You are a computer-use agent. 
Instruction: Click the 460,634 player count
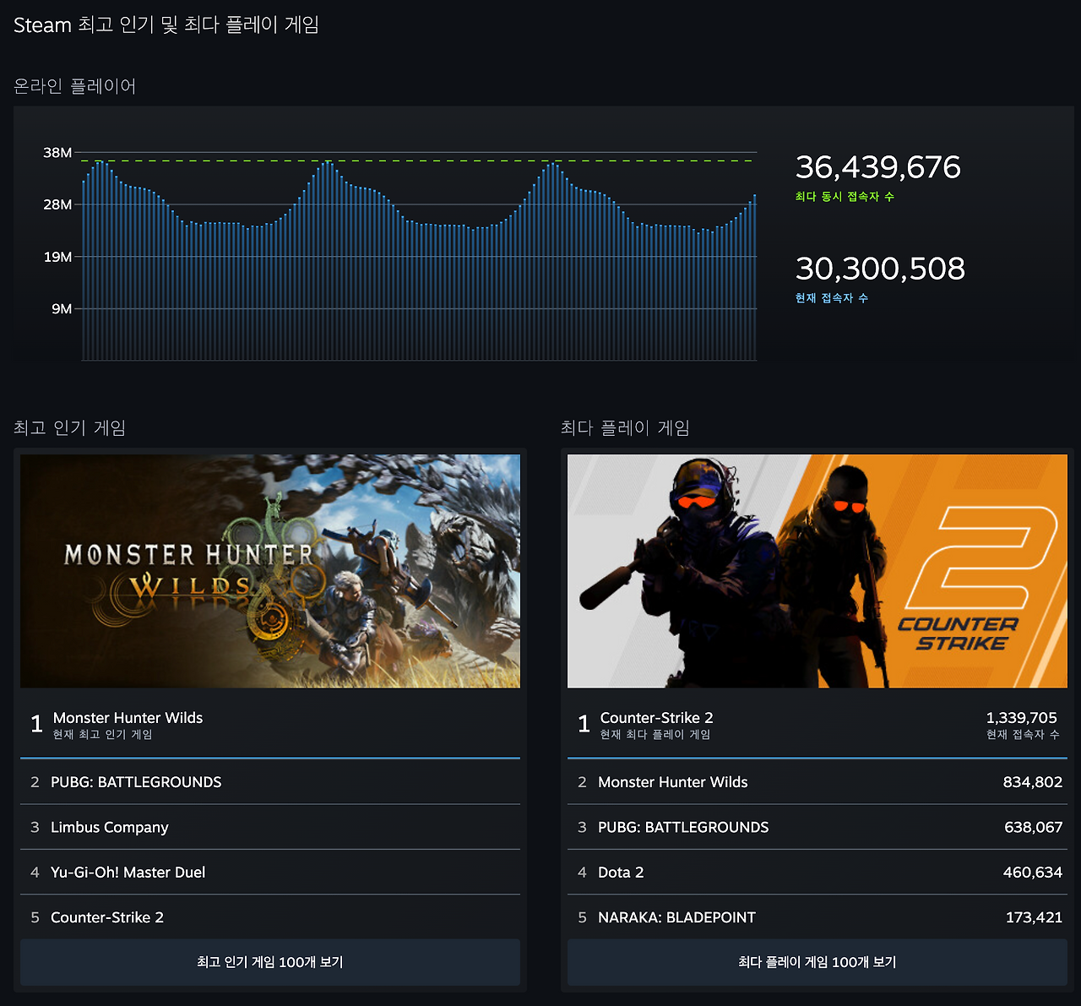tap(1033, 872)
